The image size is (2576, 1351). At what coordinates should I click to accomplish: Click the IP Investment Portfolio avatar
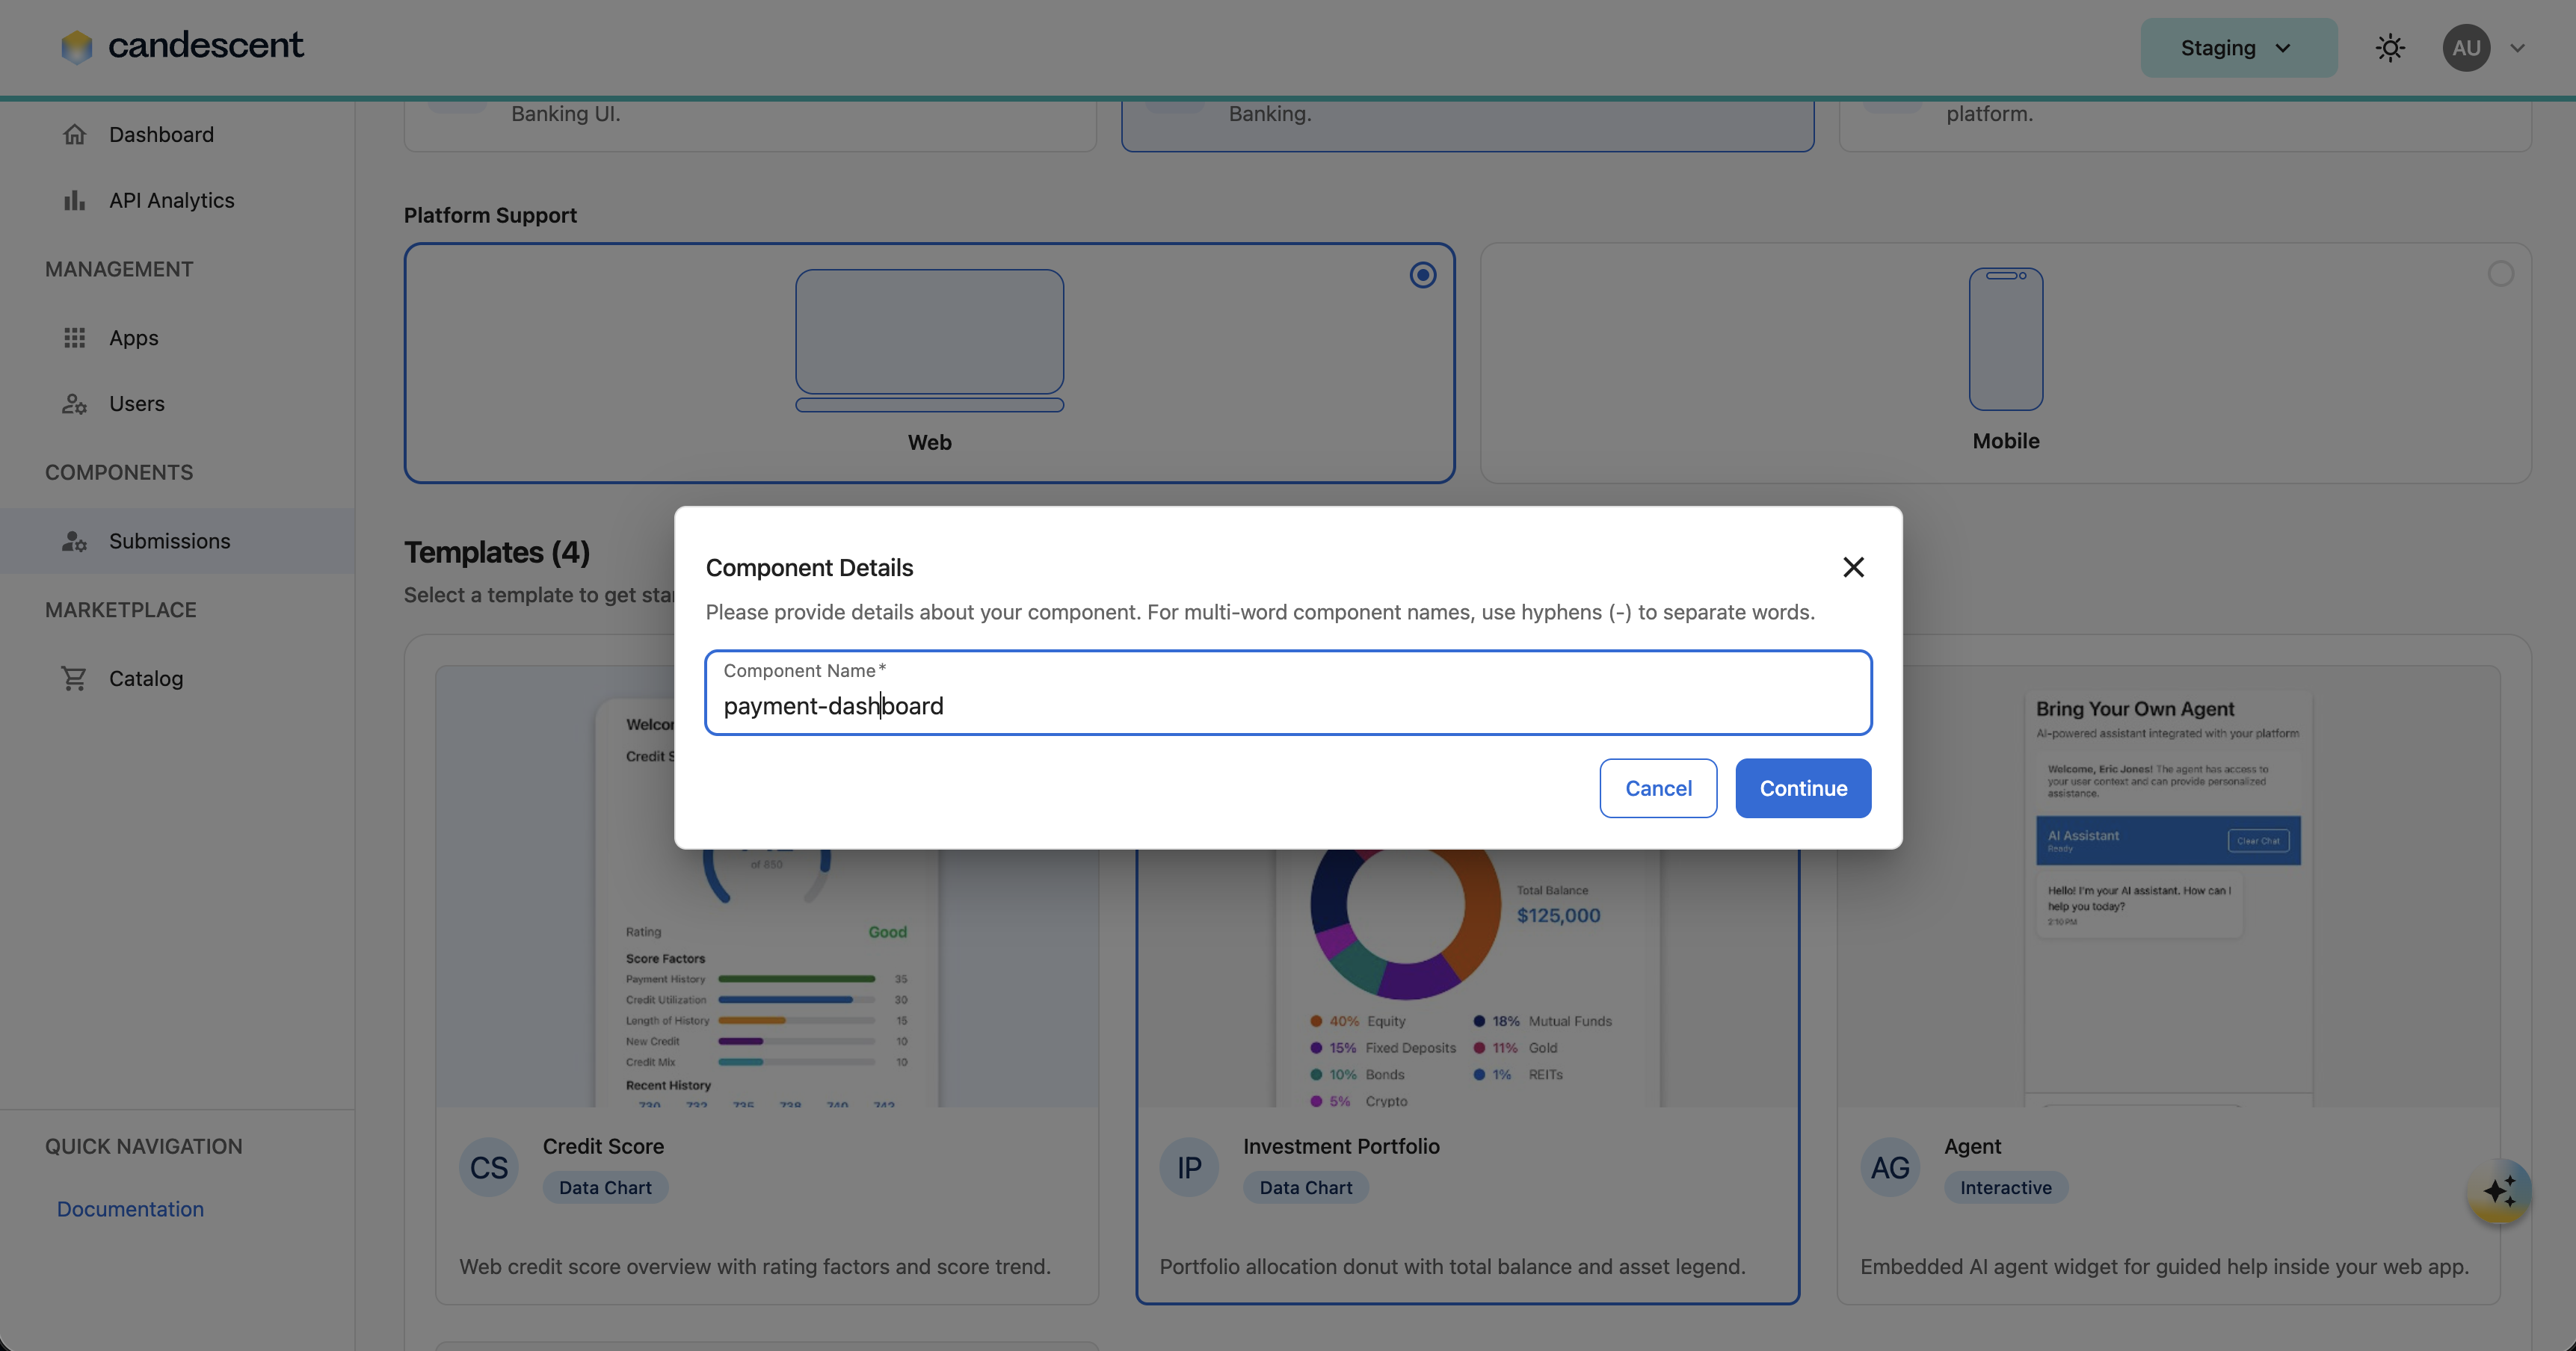coord(1189,1167)
